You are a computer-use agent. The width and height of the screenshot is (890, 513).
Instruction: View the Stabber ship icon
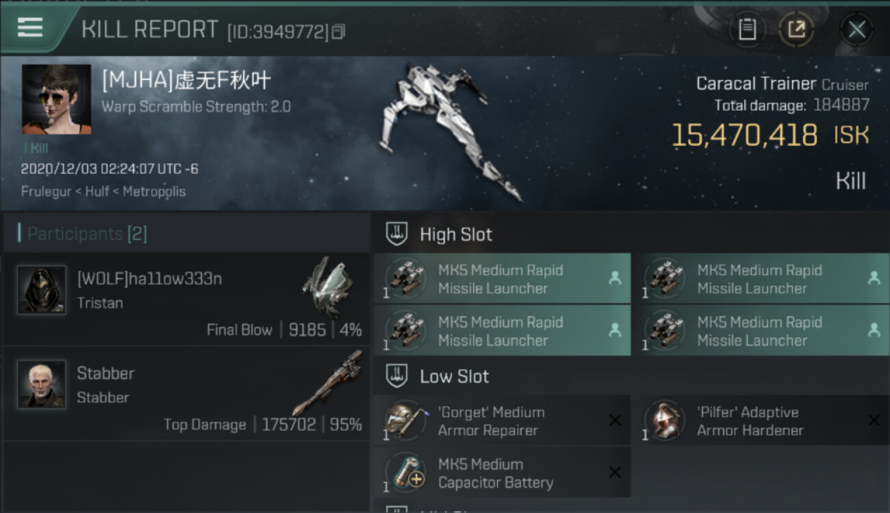(327, 383)
